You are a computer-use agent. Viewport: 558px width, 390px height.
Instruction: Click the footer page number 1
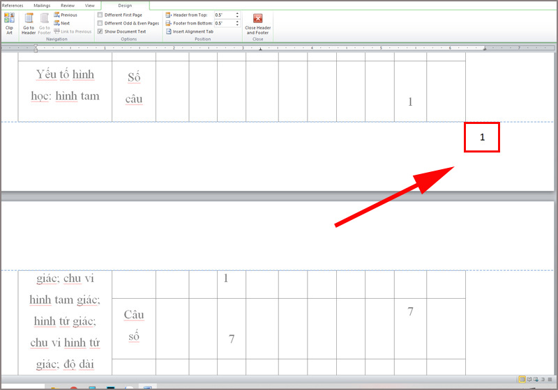tap(482, 137)
